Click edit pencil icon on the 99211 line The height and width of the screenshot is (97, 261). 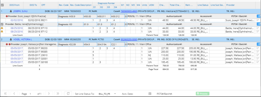258,20
